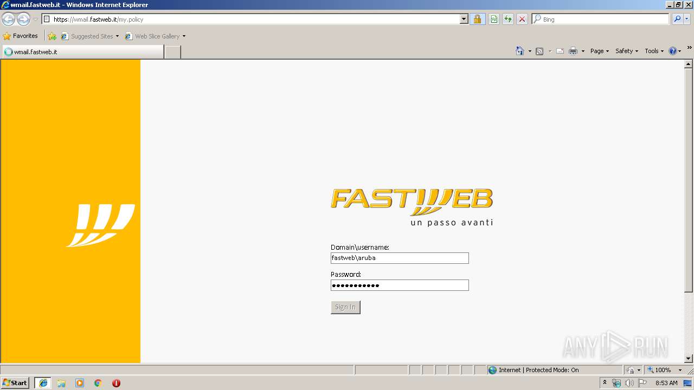Click Internet Explorer taskbar icon
Image resolution: width=694 pixels, height=390 pixels.
point(43,383)
